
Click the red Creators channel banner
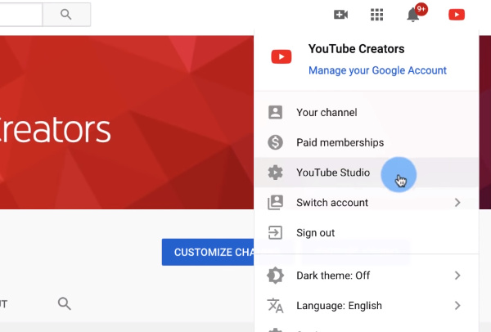pos(127,122)
